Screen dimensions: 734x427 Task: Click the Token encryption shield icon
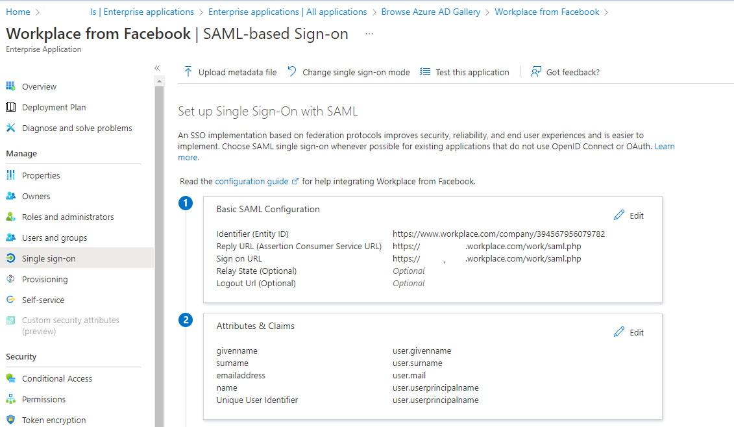pyautogui.click(x=10, y=419)
